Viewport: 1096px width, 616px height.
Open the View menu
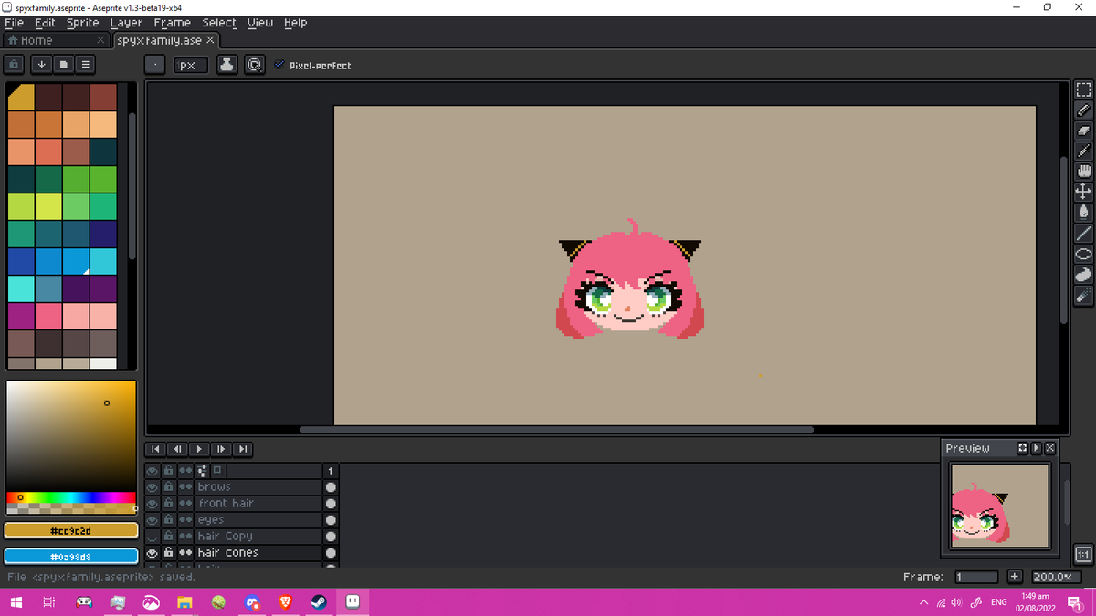pyautogui.click(x=260, y=23)
